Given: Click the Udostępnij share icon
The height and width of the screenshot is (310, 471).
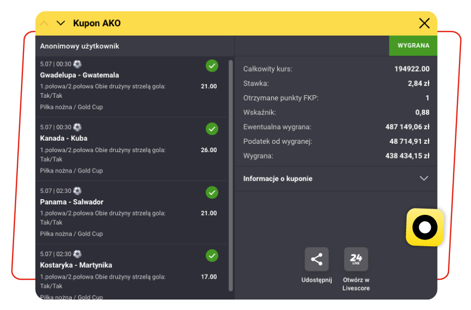Looking at the screenshot, I should click(317, 259).
